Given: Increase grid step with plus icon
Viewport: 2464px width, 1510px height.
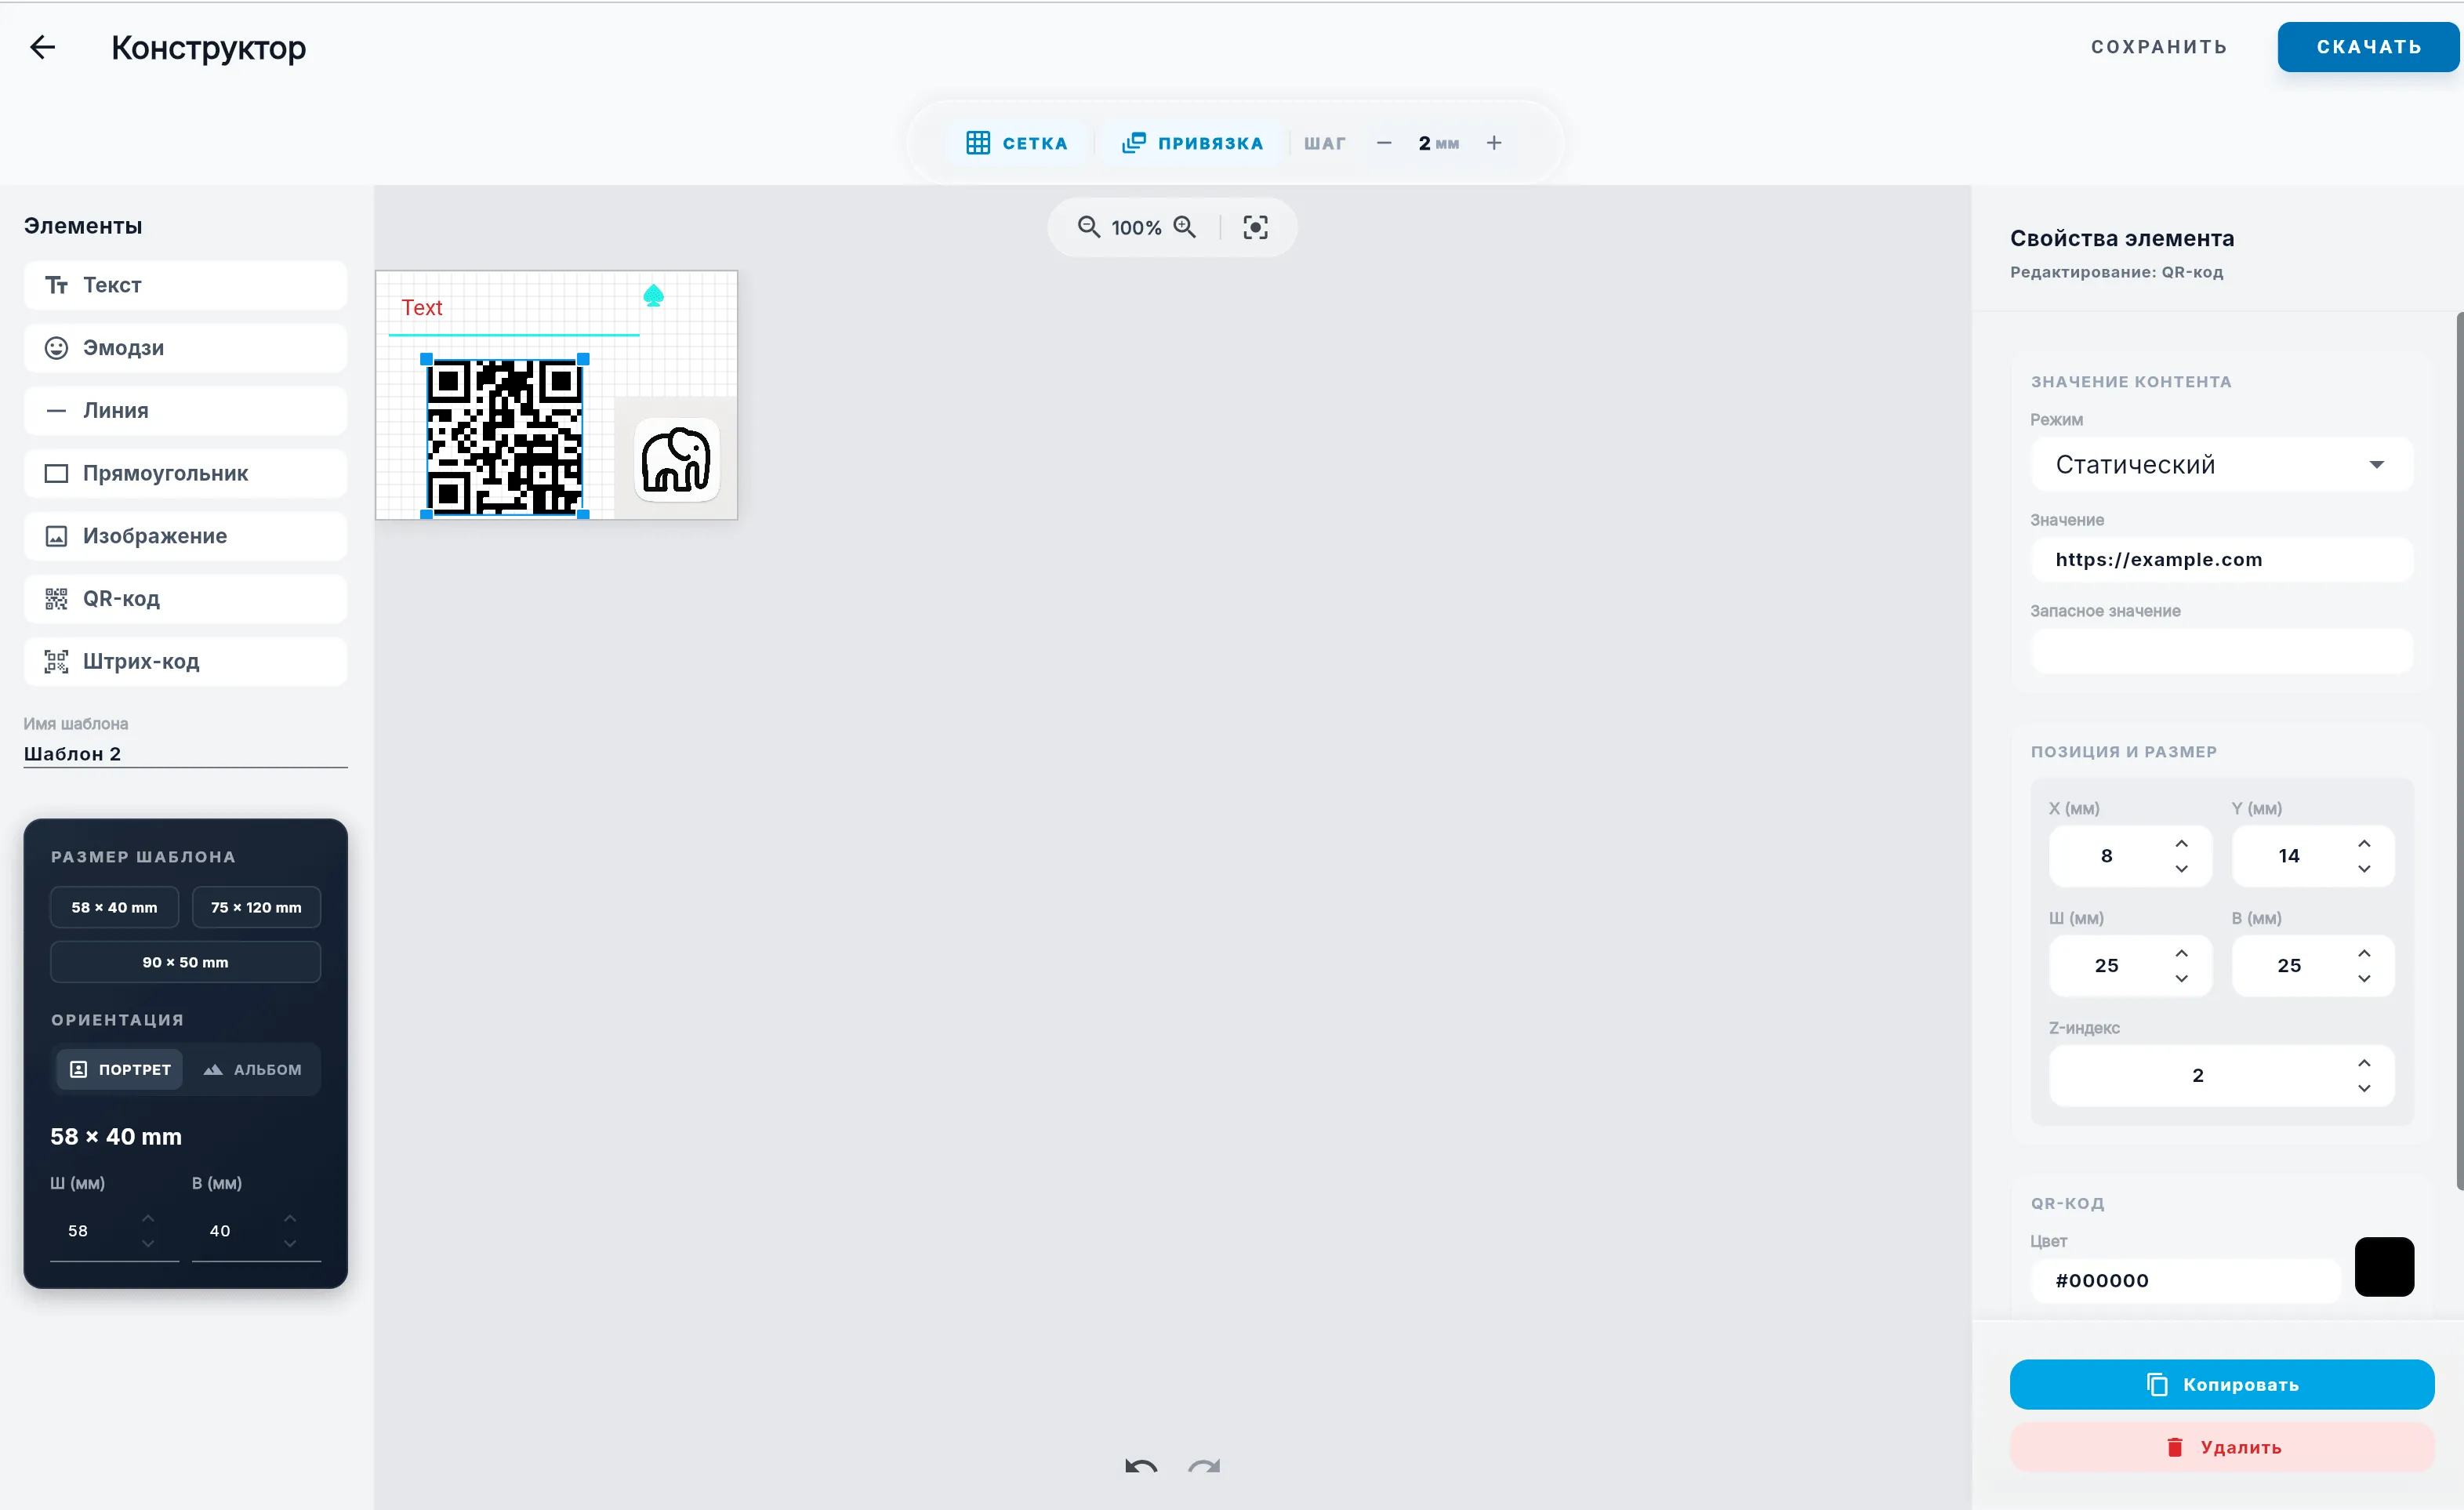Looking at the screenshot, I should click(1494, 143).
